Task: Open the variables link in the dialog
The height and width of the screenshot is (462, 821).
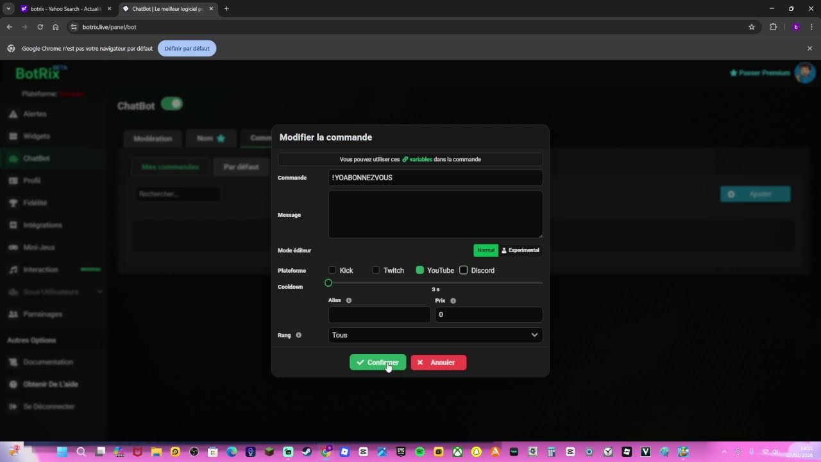Action: tap(417, 159)
